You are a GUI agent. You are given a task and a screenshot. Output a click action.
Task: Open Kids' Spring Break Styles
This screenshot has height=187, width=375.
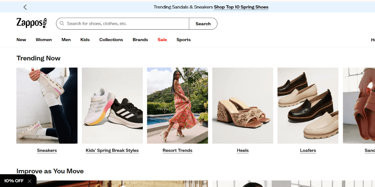112,150
